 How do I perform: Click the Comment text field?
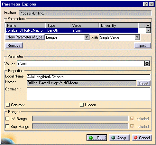click(89, 94)
